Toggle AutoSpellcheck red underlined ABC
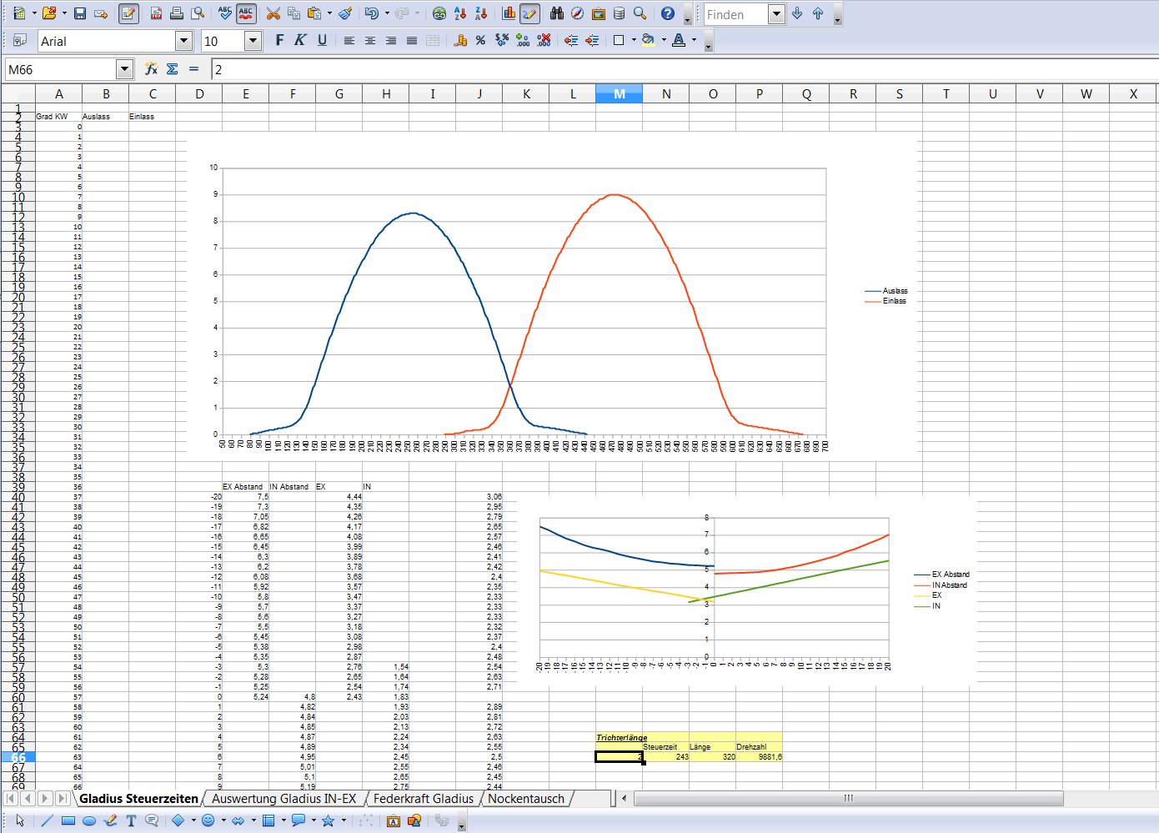Screen dimensions: 1159x833 point(246,13)
